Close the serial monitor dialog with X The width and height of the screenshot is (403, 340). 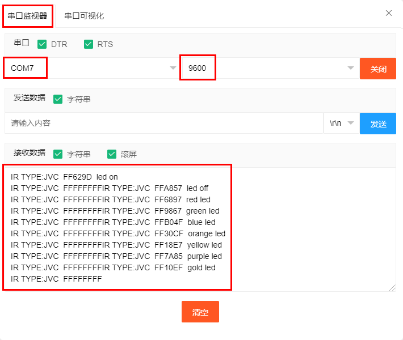click(389, 13)
